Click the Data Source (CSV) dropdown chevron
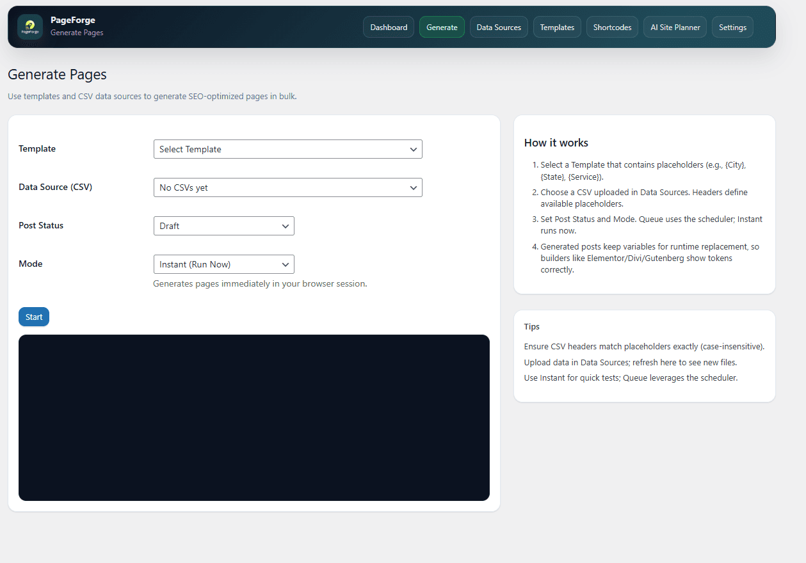This screenshot has width=806, height=563. pos(414,187)
